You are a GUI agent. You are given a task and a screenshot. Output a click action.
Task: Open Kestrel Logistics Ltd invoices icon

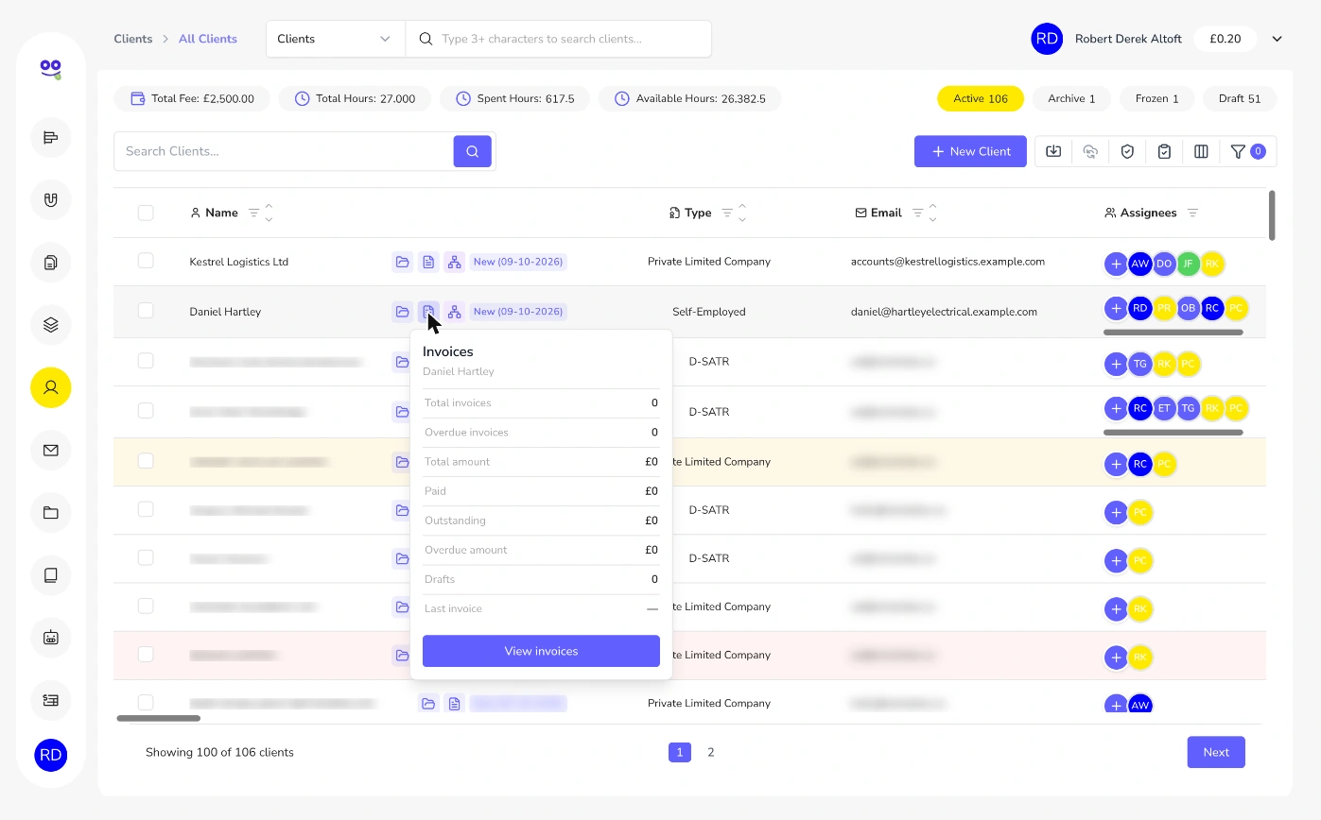pos(428,262)
